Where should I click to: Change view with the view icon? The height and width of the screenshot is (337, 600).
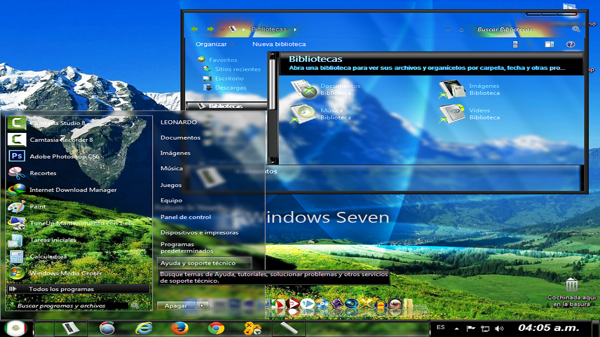coord(516,44)
